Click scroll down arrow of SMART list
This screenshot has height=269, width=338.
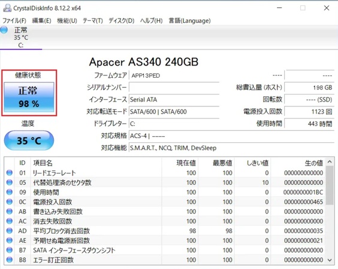tap(330, 260)
